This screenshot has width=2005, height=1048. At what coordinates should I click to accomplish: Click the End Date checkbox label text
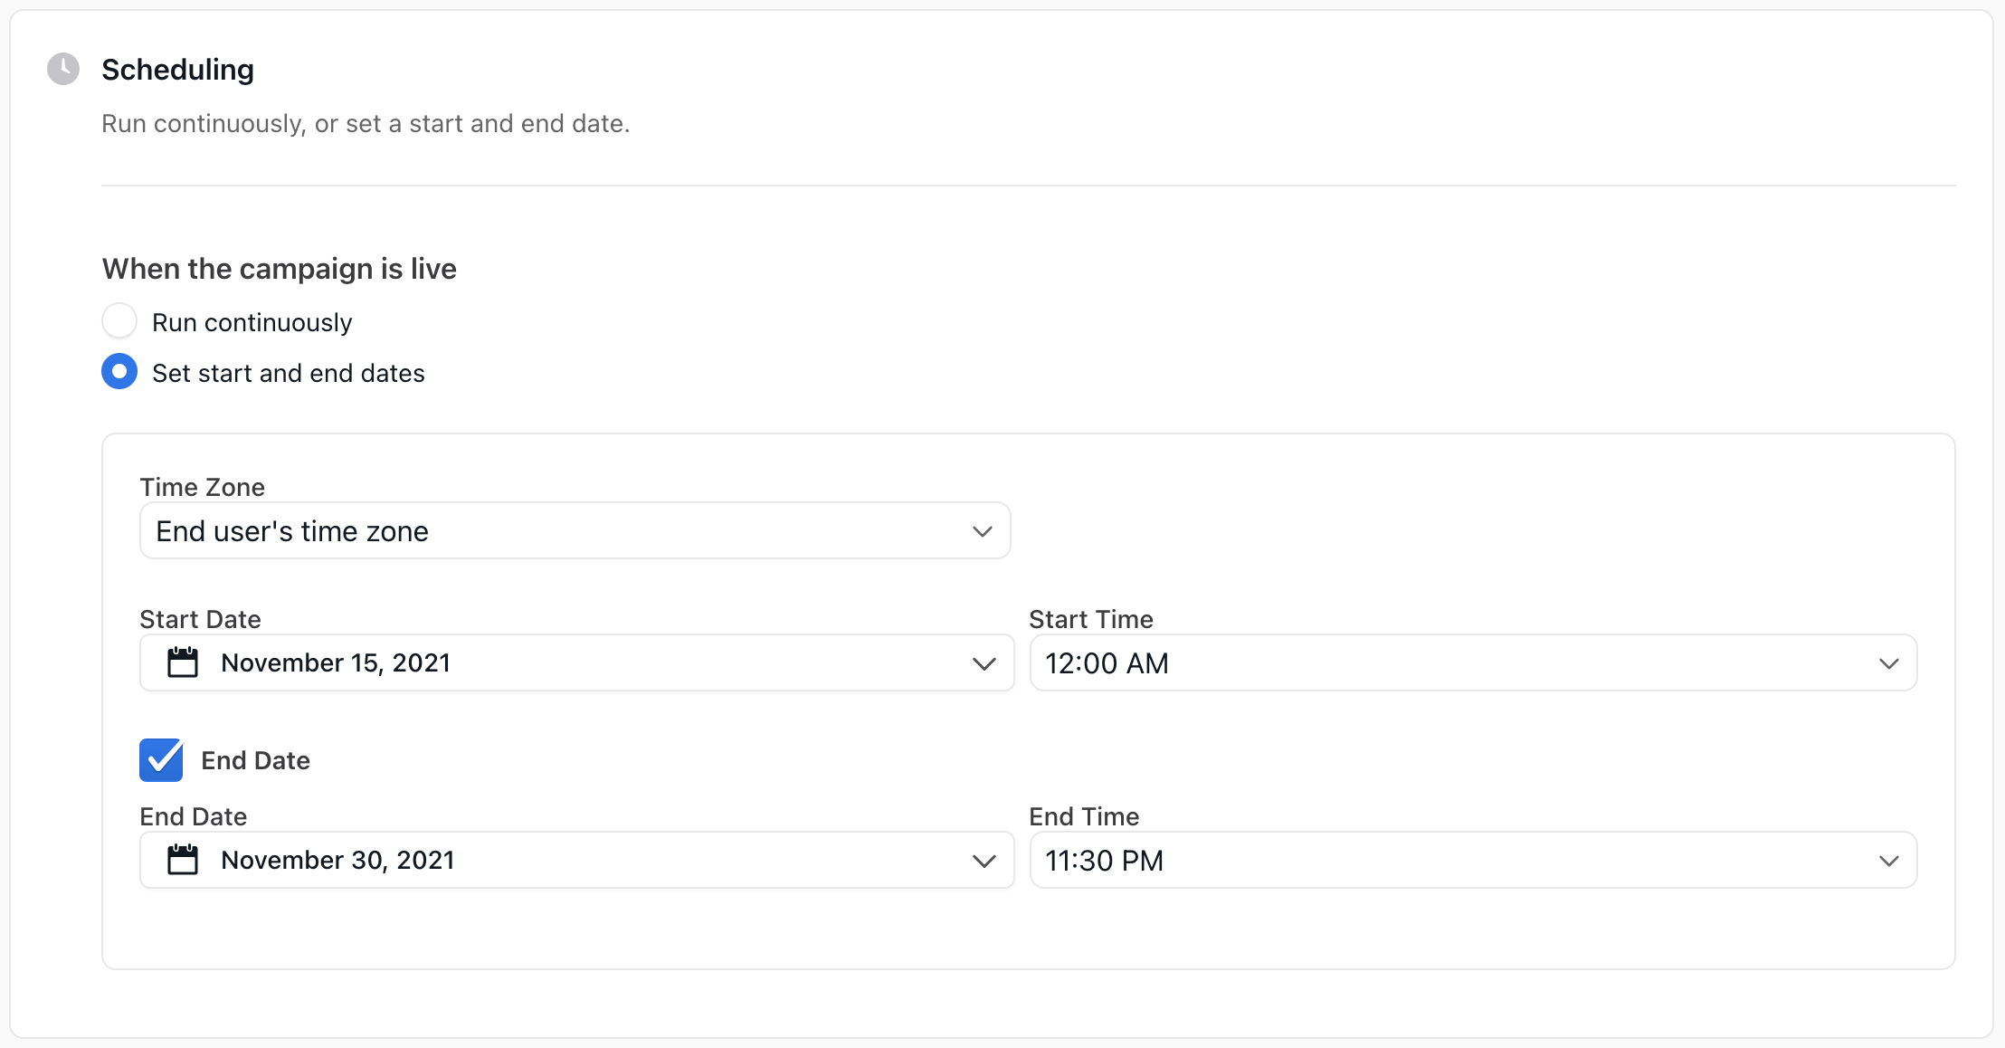pyautogui.click(x=255, y=761)
